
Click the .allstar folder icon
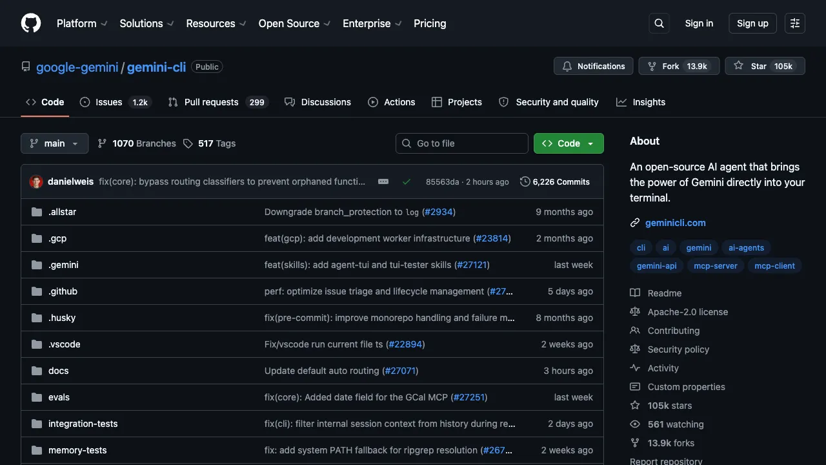pos(37,212)
